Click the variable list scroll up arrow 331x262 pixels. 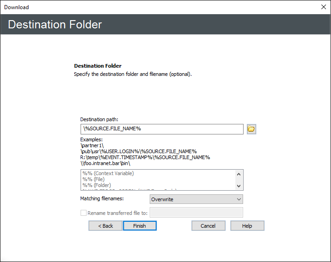point(239,174)
